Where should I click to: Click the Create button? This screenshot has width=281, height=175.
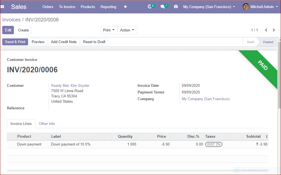[23, 30]
